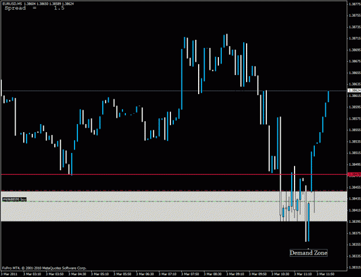Select the gray demand zone rectangle
Viewport: 361px width, 277px height.
tap(174, 206)
